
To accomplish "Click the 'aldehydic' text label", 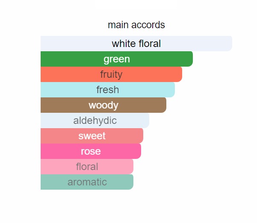I will point(95,120).
